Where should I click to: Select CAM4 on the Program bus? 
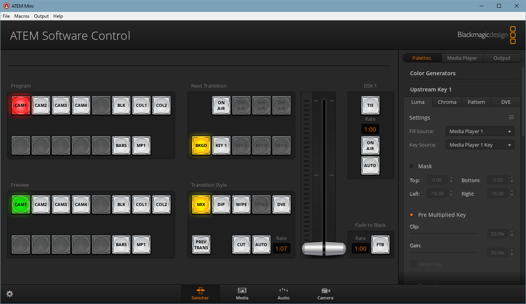tap(81, 105)
